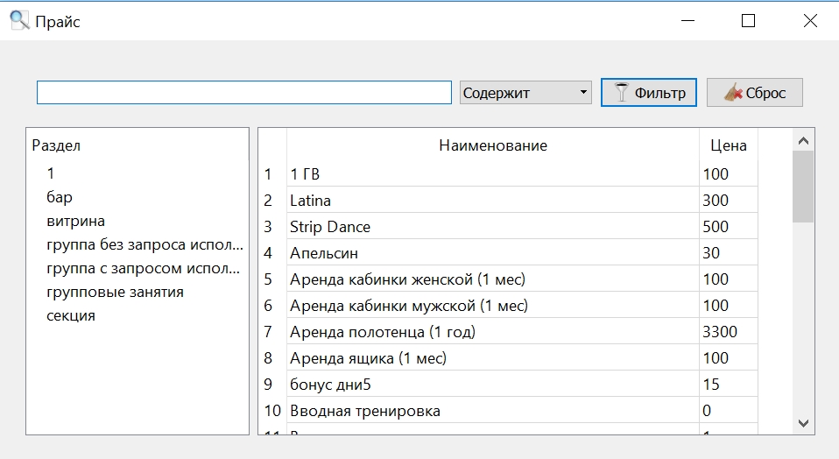Select 'Аренда кабинки мужской (1 мес)'
This screenshot has width=839, height=459.
point(493,305)
